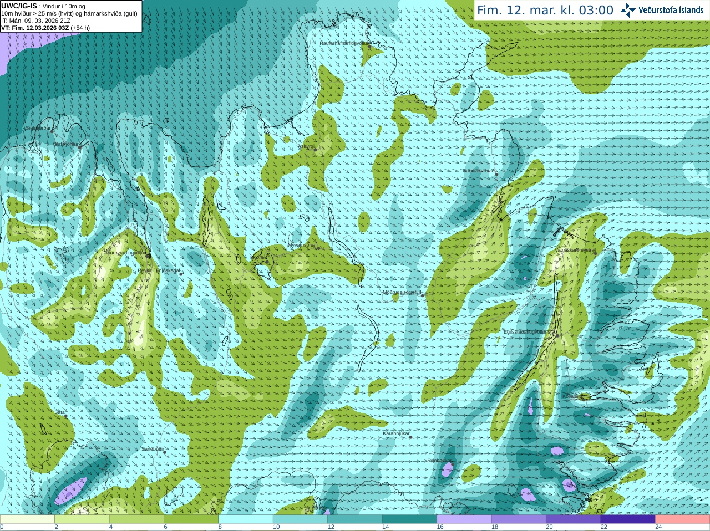This screenshot has height=531, width=710.
Task: Click the '10m hviður > 25 m/s' legend line
Action: (x=69, y=13)
